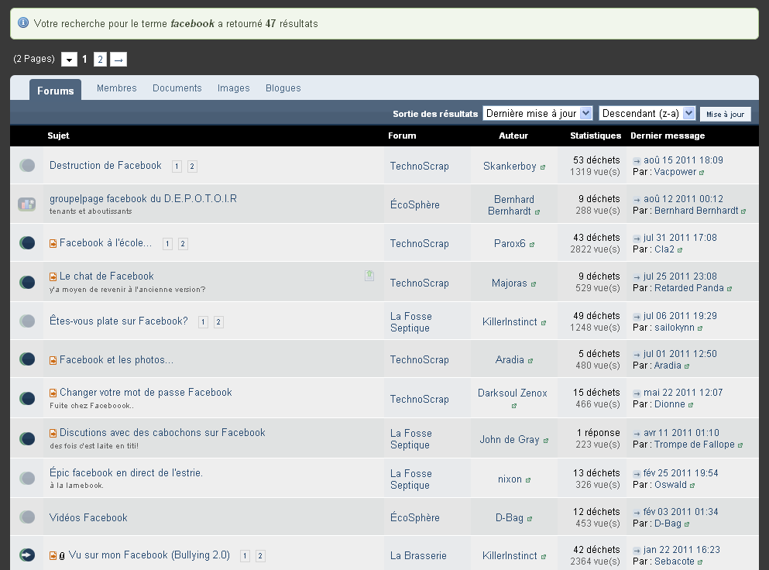Go to first unread in Changer votre mot de passe
This screenshot has height=570, width=769.
(53, 393)
